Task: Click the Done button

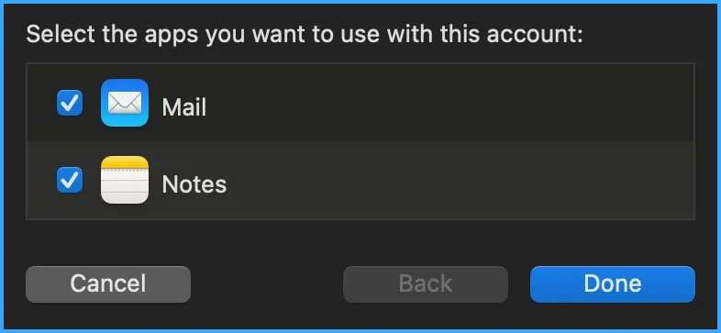Action: click(613, 283)
